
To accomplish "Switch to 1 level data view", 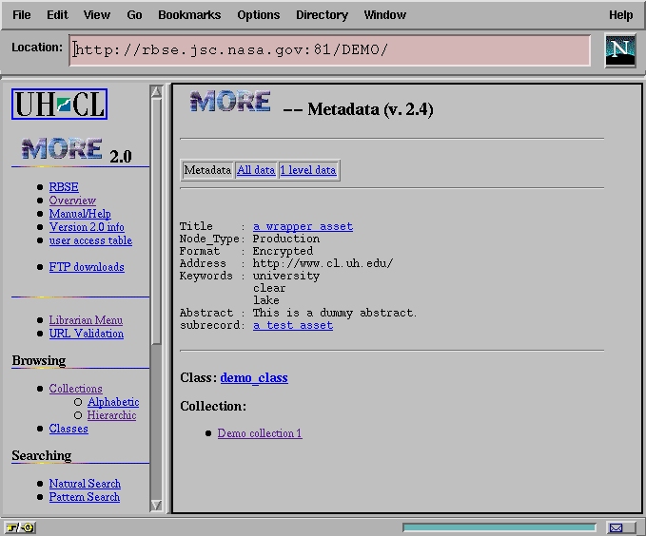I will (307, 170).
